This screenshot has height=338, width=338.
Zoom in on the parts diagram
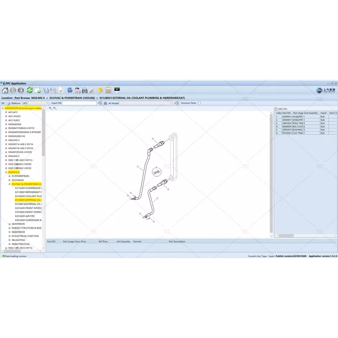click(50, 109)
